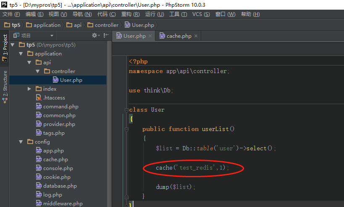Toggle the Structure tool window tab
344x207 pixels.
click(x=5, y=86)
